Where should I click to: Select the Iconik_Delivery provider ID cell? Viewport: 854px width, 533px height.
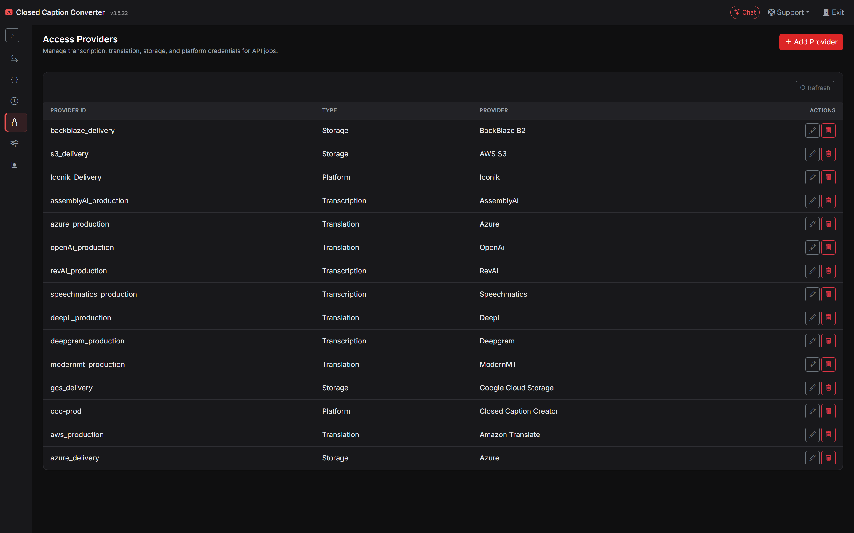76,177
